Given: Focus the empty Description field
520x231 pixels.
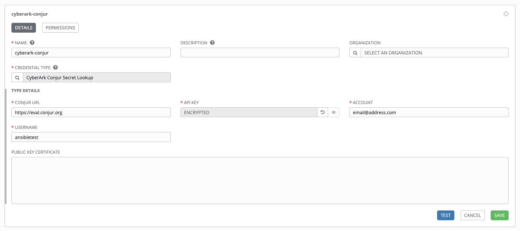Looking at the screenshot, I should pyautogui.click(x=260, y=53).
